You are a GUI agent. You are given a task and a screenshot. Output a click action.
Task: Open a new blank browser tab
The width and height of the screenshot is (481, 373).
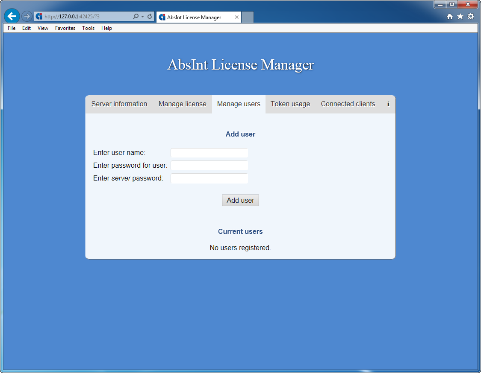tap(248, 17)
